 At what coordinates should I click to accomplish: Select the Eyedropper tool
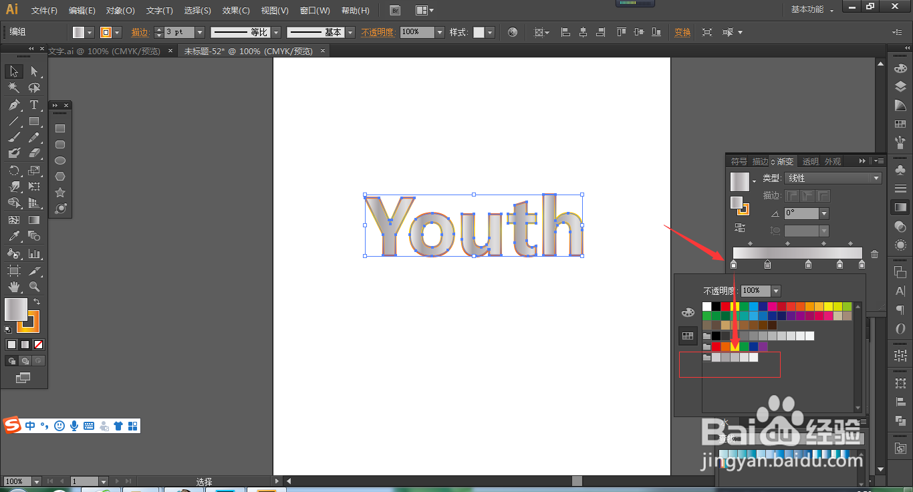pyautogui.click(x=14, y=237)
